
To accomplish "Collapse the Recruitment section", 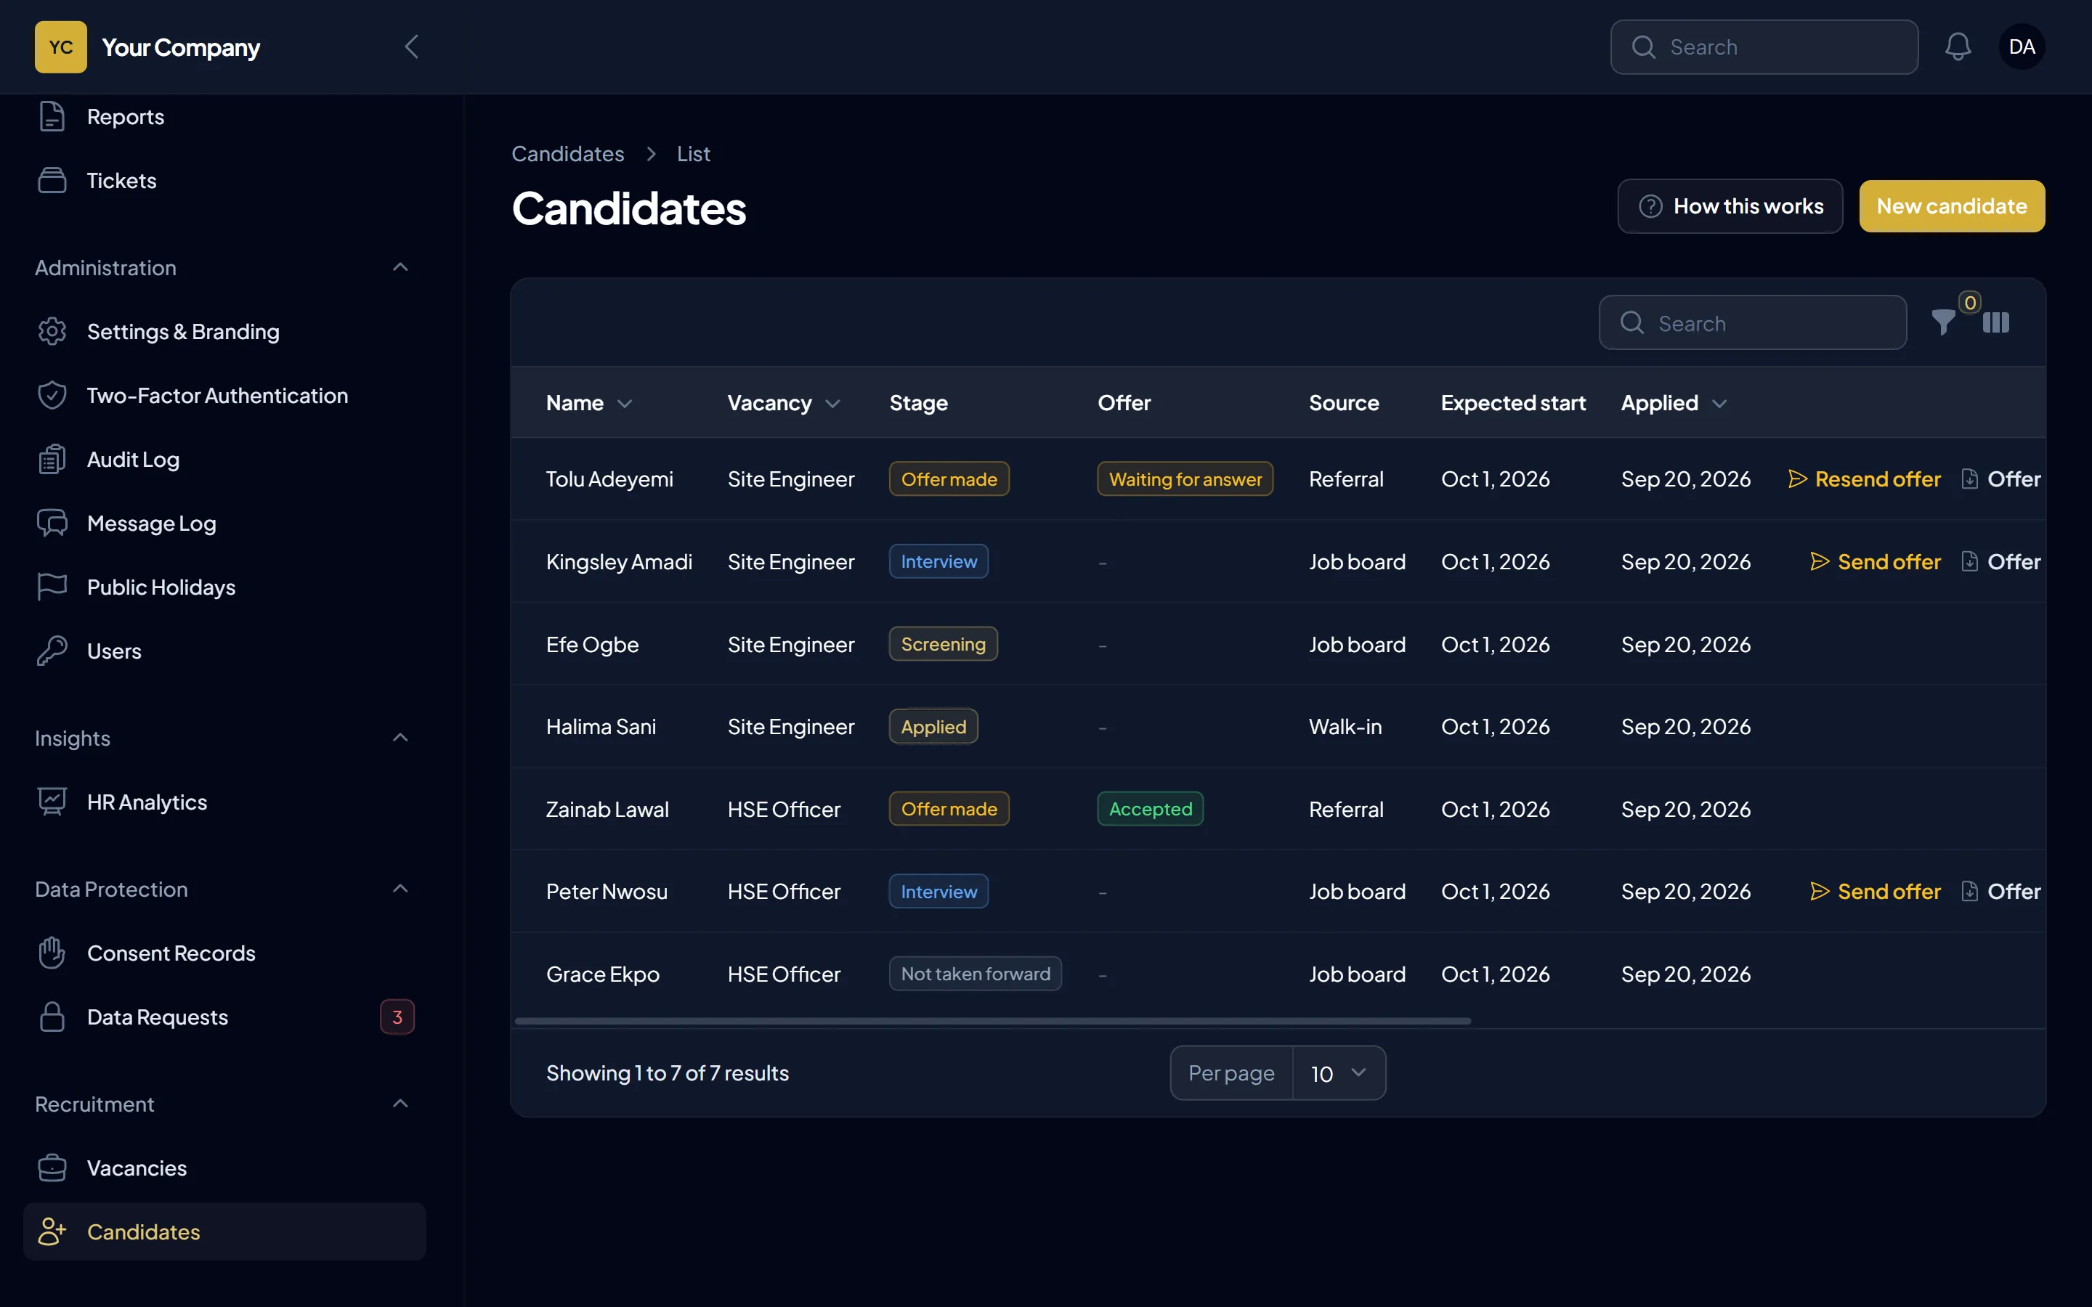I will (x=400, y=1104).
